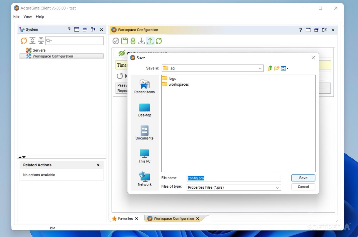Float the System panel into a window
358x237 pixels.
point(85,30)
